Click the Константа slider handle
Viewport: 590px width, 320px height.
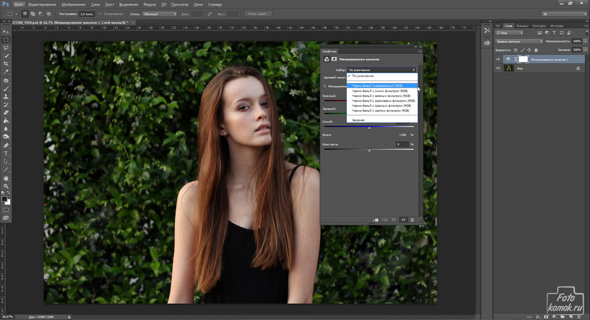click(369, 150)
